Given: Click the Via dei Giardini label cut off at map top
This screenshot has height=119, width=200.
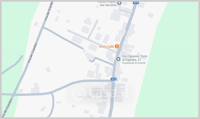Looking at the screenshot, I should pos(48,11).
